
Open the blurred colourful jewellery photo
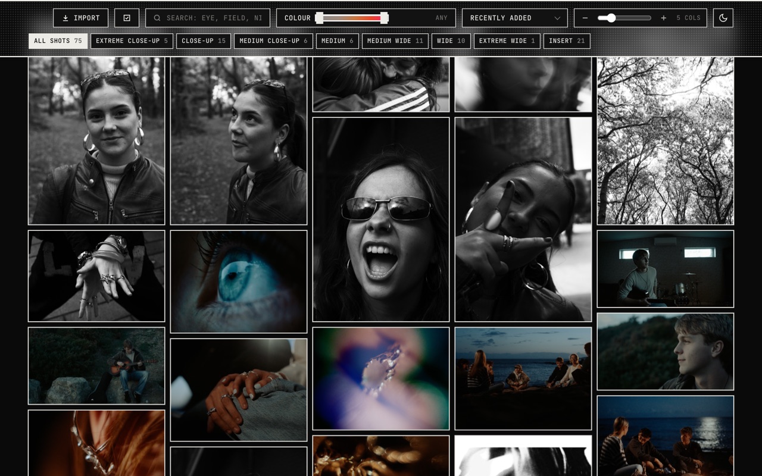[381, 378]
